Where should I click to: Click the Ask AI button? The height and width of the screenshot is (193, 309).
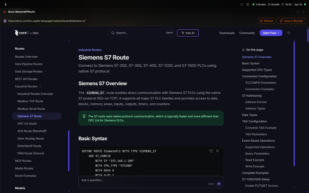[188, 33]
